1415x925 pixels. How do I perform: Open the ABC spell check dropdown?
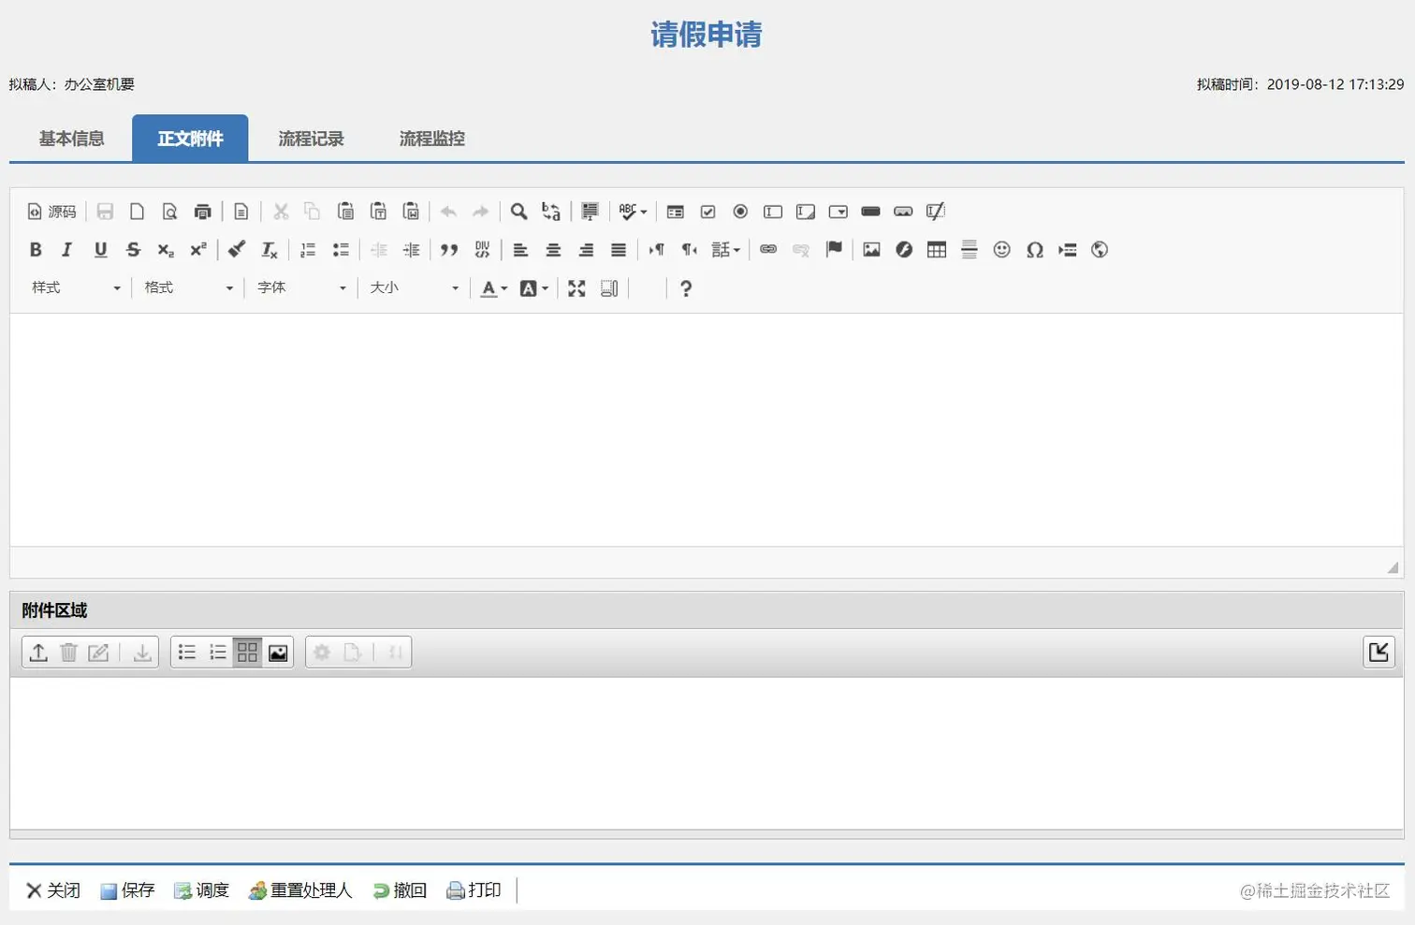click(633, 212)
